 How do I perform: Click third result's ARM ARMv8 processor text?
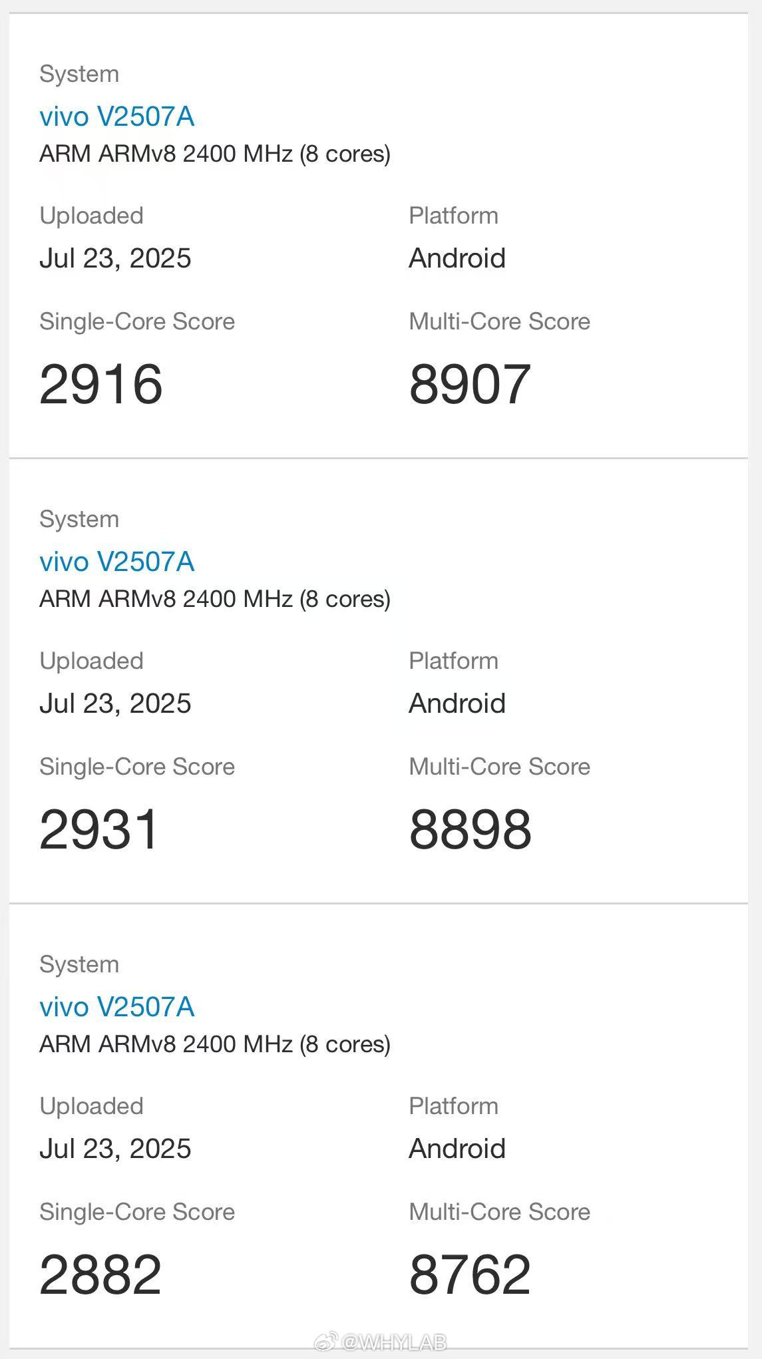tap(215, 1044)
